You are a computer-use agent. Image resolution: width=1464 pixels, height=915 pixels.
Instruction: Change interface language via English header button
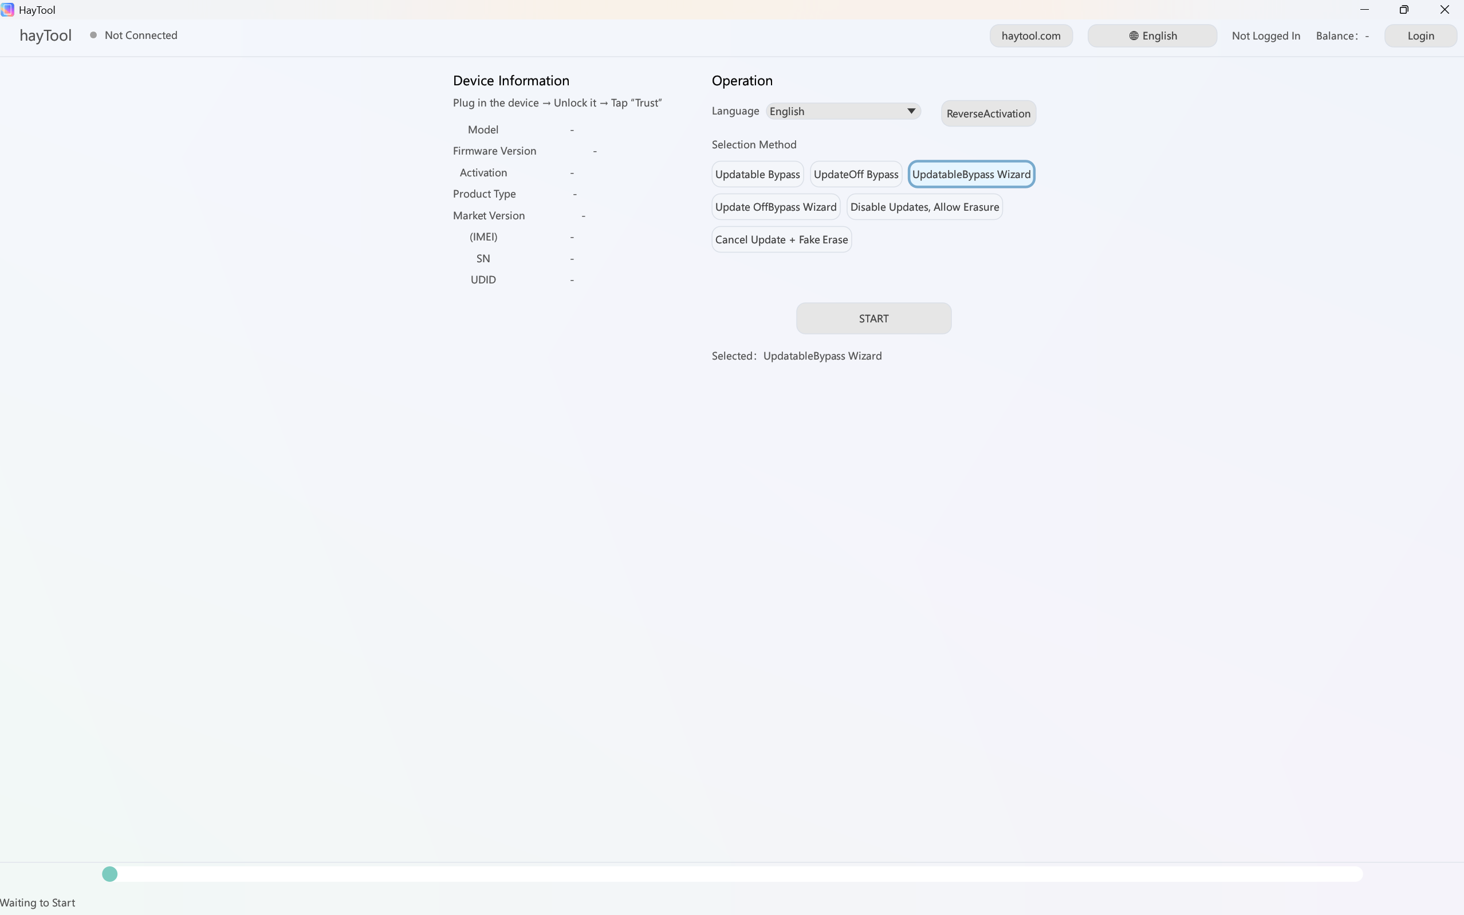pyautogui.click(x=1151, y=36)
